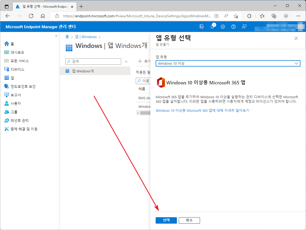Click the 이름 filter search field
The width and height of the screenshot is (306, 230).
click(143, 81)
